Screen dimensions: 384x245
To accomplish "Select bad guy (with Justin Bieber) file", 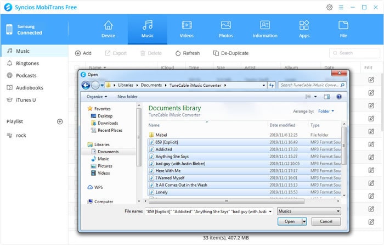I will pos(245,163).
